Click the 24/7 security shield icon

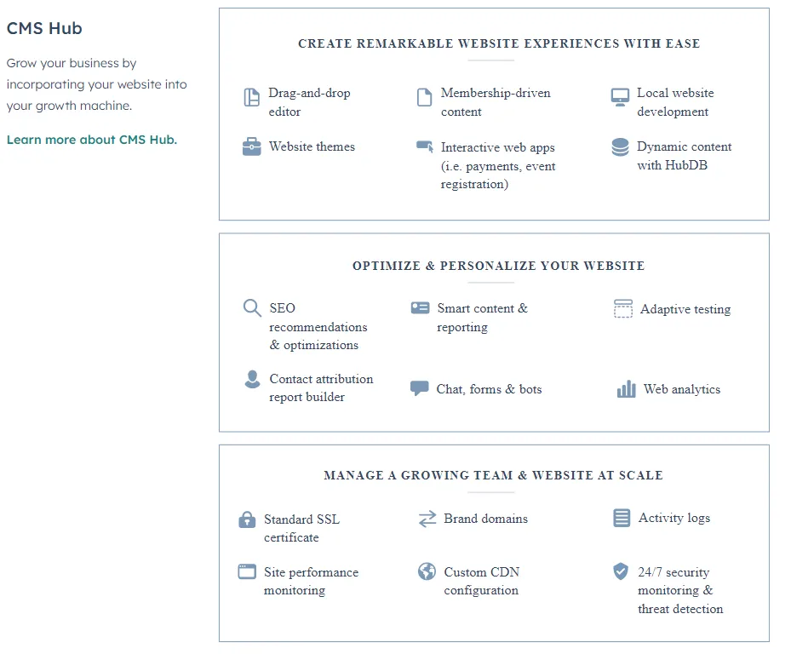[621, 571]
